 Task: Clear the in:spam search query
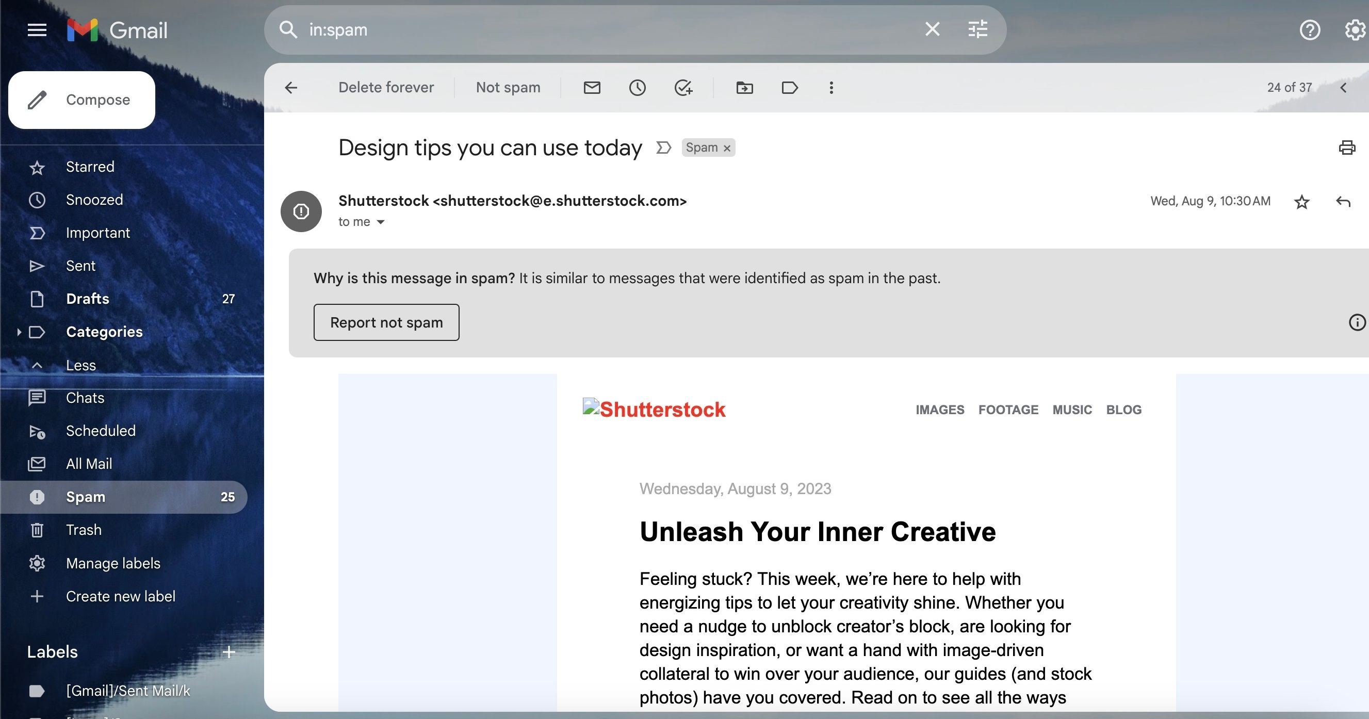pos(932,29)
